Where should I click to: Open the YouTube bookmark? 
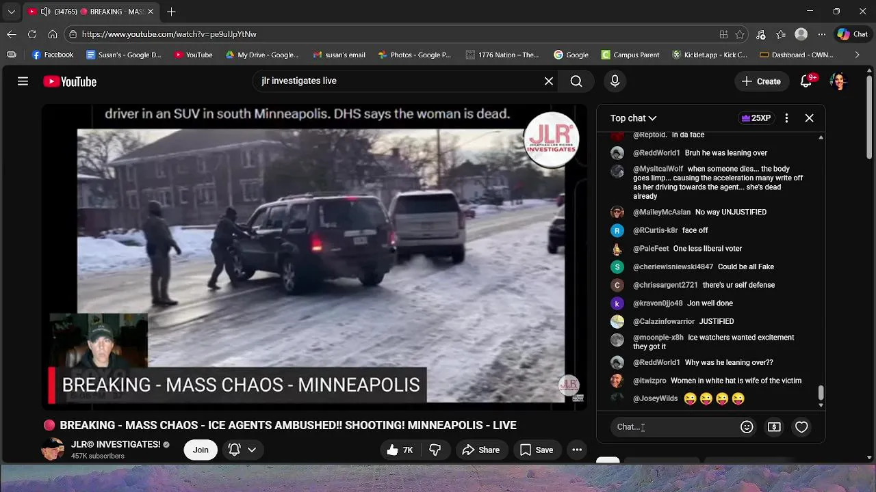193,55
